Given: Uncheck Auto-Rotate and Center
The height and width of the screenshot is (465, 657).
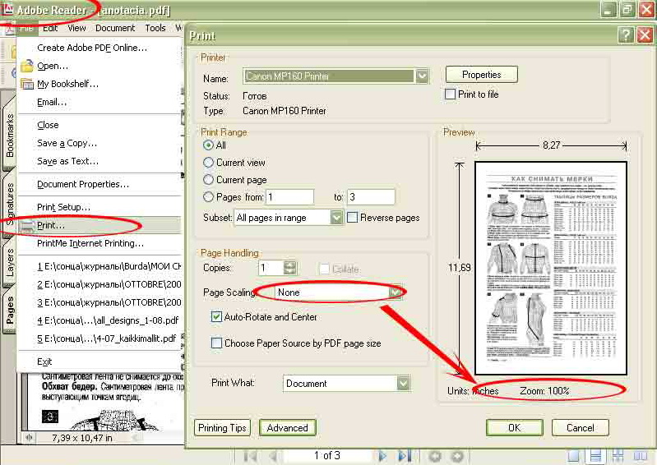Looking at the screenshot, I should (216, 317).
